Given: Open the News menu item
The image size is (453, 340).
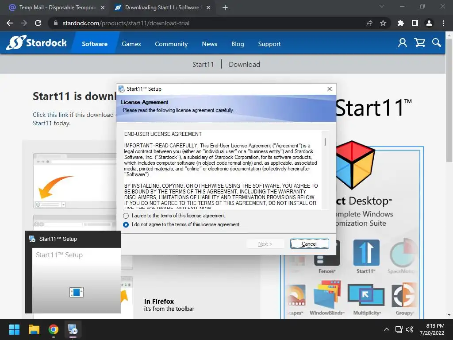Looking at the screenshot, I should tap(209, 44).
